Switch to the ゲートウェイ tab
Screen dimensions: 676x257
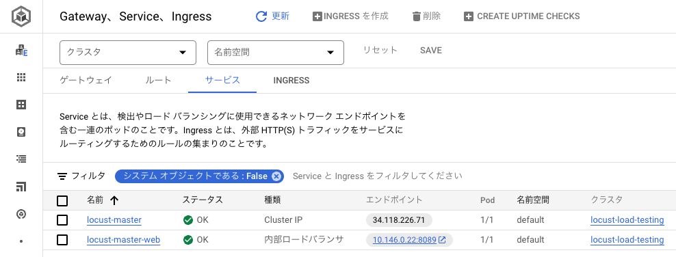click(86, 80)
